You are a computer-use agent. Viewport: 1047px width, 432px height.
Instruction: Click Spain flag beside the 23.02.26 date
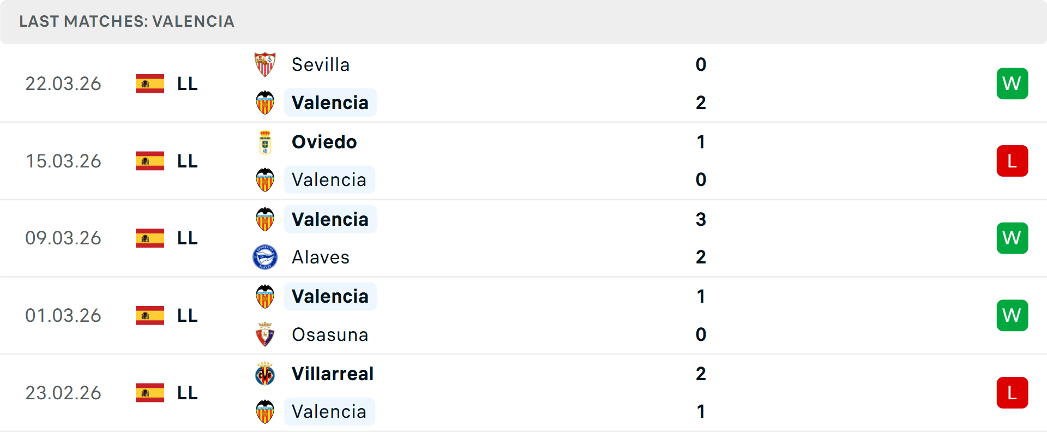(150, 393)
